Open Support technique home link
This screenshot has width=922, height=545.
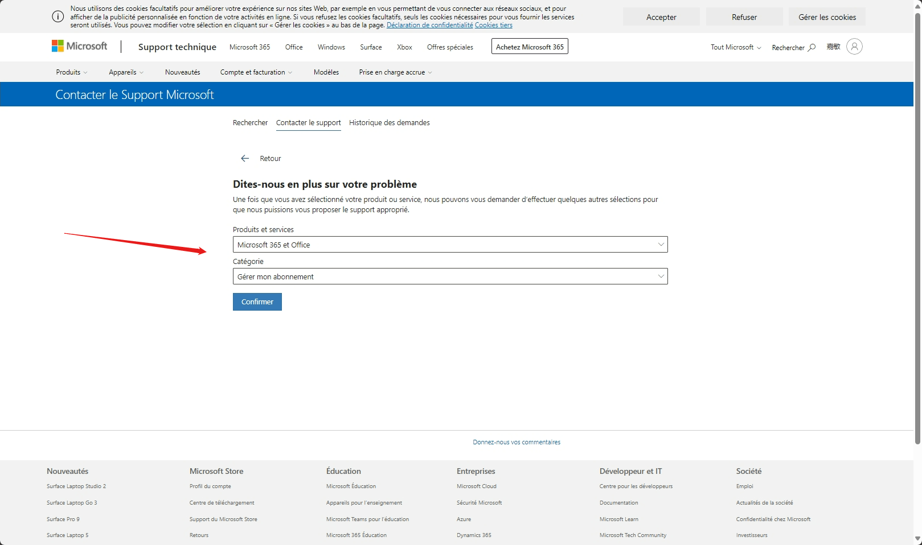click(x=177, y=47)
